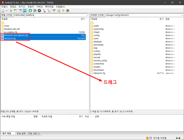Reconnect to the last server icon
Image resolution: width=184 pixels, height=140 pixels.
click(48, 11)
